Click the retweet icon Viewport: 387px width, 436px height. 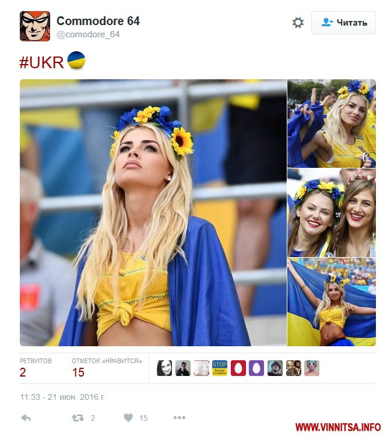[78, 418]
